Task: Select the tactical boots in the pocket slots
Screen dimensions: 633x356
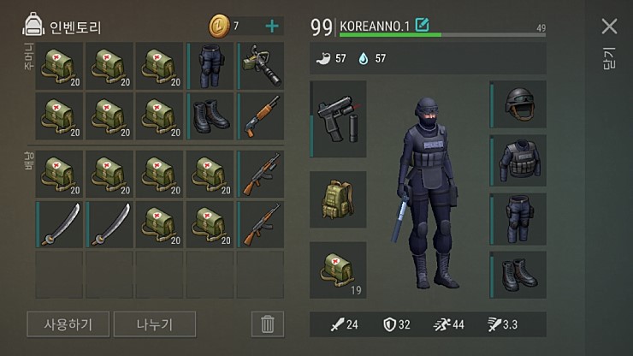Action: tap(210, 116)
